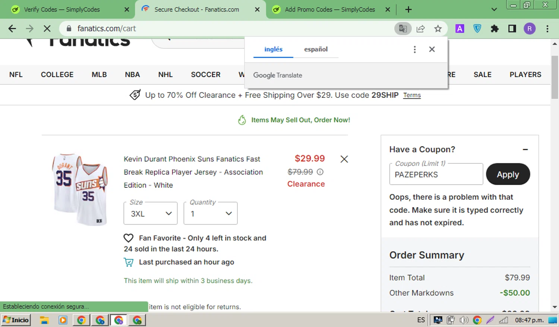Open the purple A extension

click(459, 29)
